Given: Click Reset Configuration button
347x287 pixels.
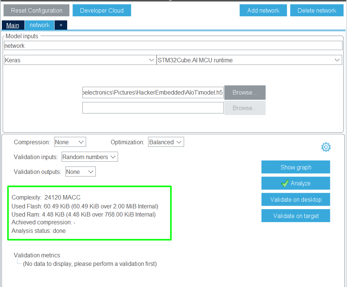Looking at the screenshot, I should 36,10.
